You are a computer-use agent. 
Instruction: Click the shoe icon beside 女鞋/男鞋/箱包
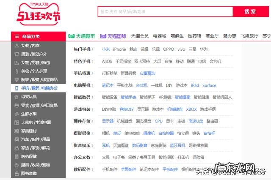click(x=17, y=63)
